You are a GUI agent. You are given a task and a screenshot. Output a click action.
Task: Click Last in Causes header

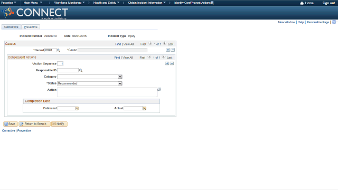171,44
